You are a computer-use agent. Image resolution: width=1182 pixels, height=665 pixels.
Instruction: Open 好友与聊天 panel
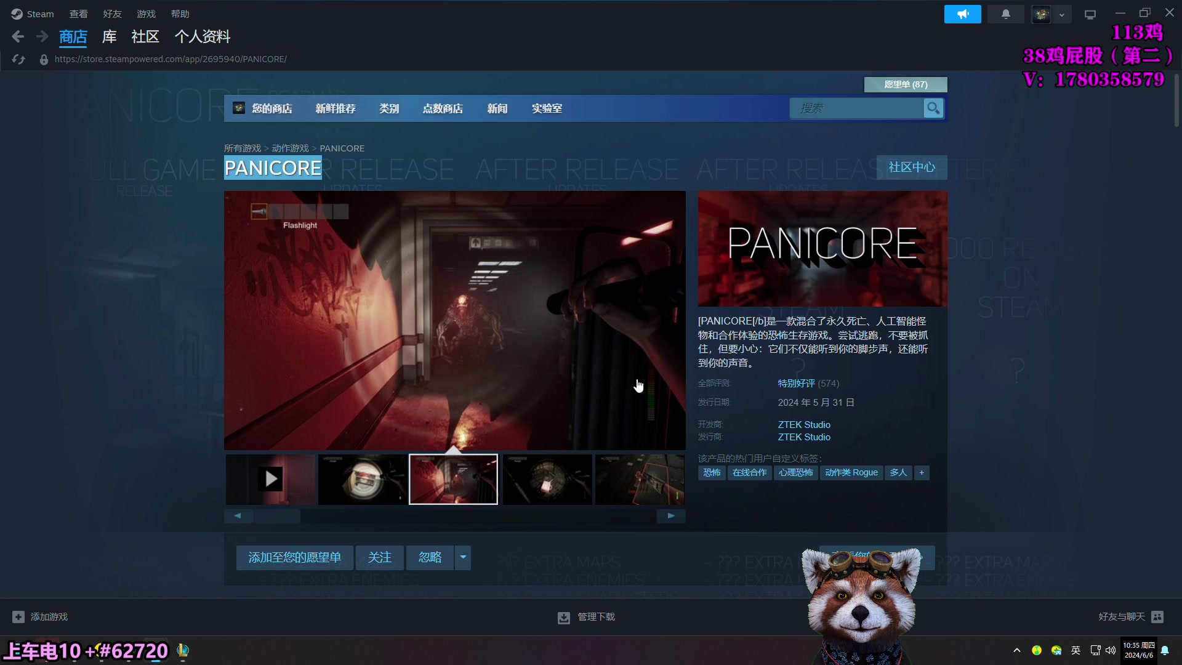[x=1131, y=617]
